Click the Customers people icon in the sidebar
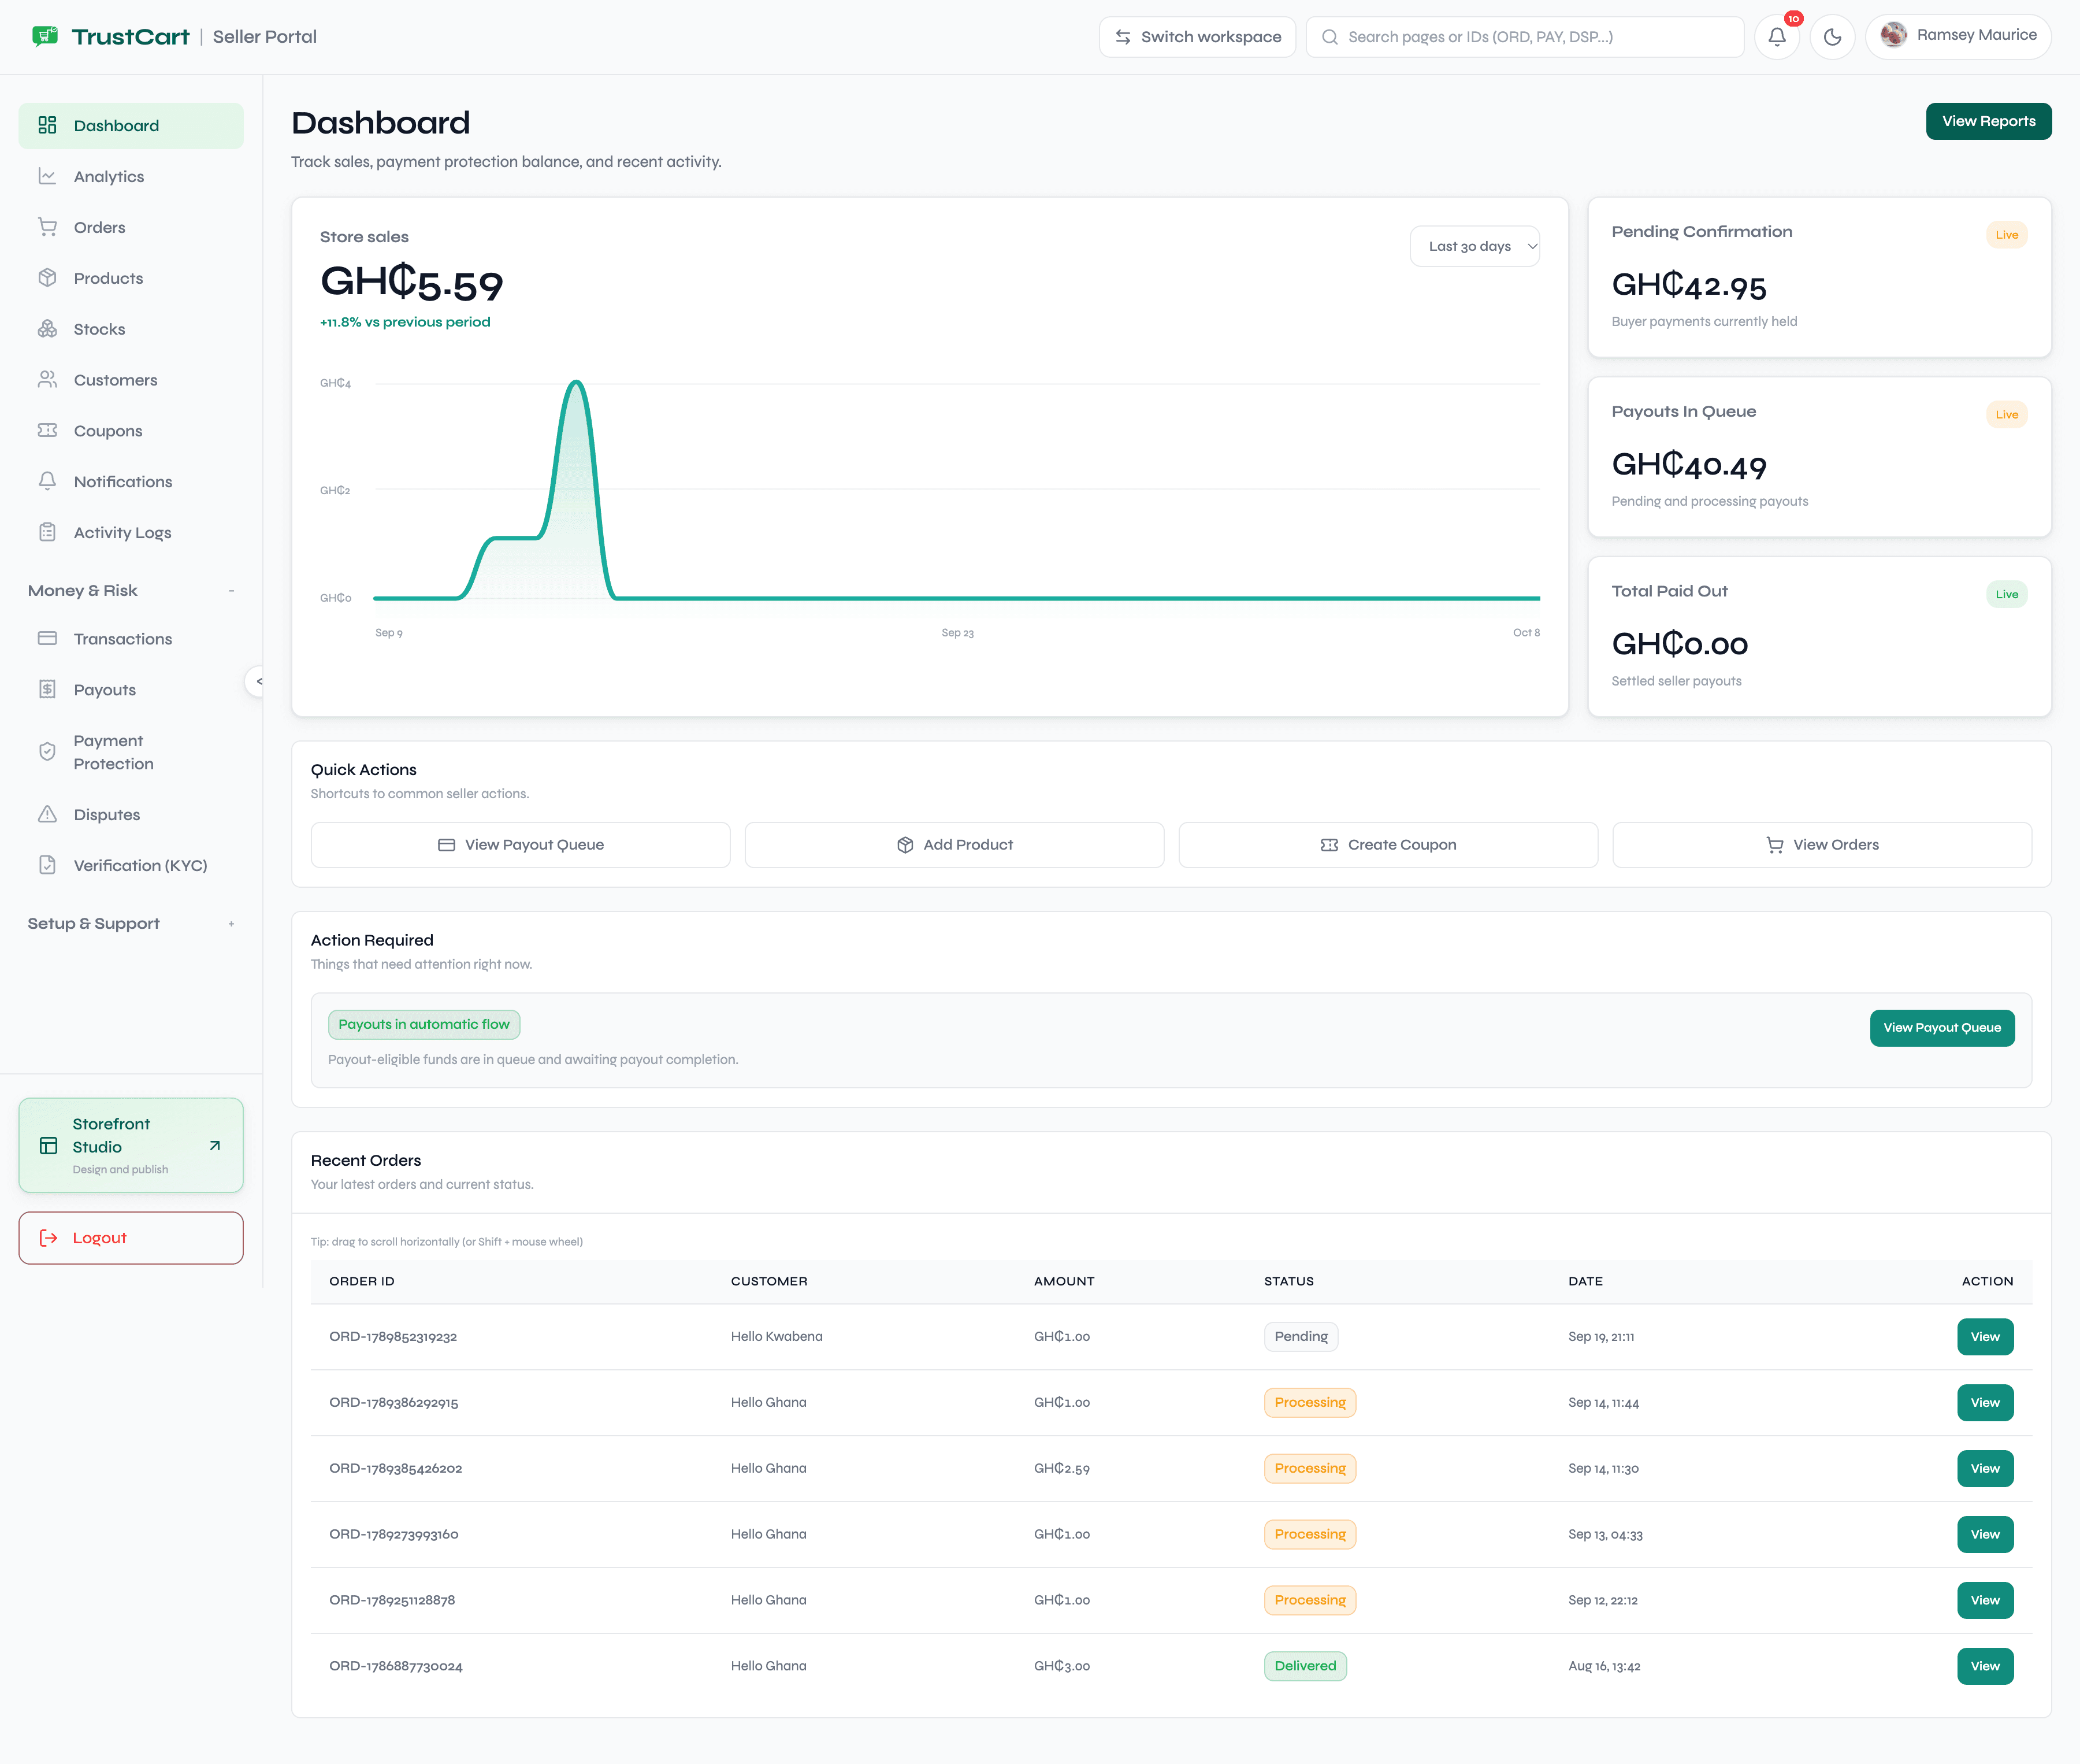This screenshot has width=2080, height=1764. click(47, 380)
